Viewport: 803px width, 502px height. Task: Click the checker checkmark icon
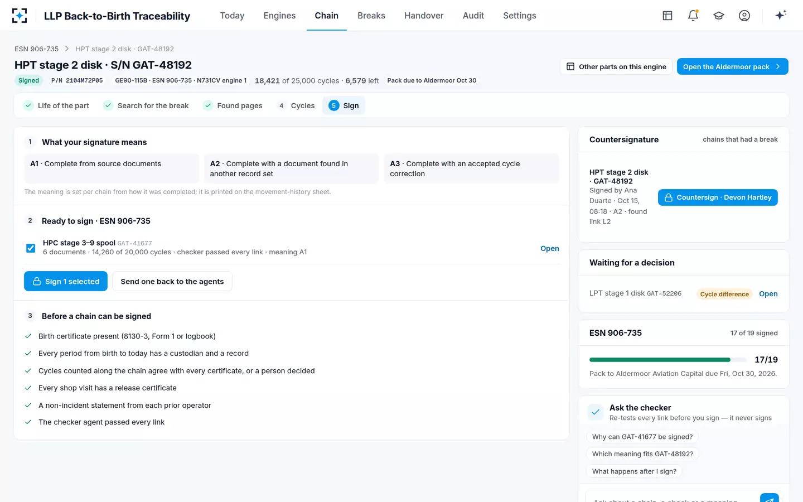pos(596,412)
